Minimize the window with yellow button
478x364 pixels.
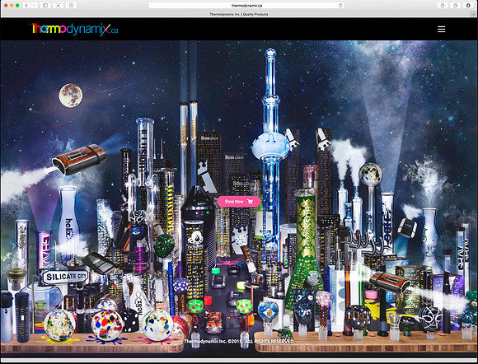(12, 5)
